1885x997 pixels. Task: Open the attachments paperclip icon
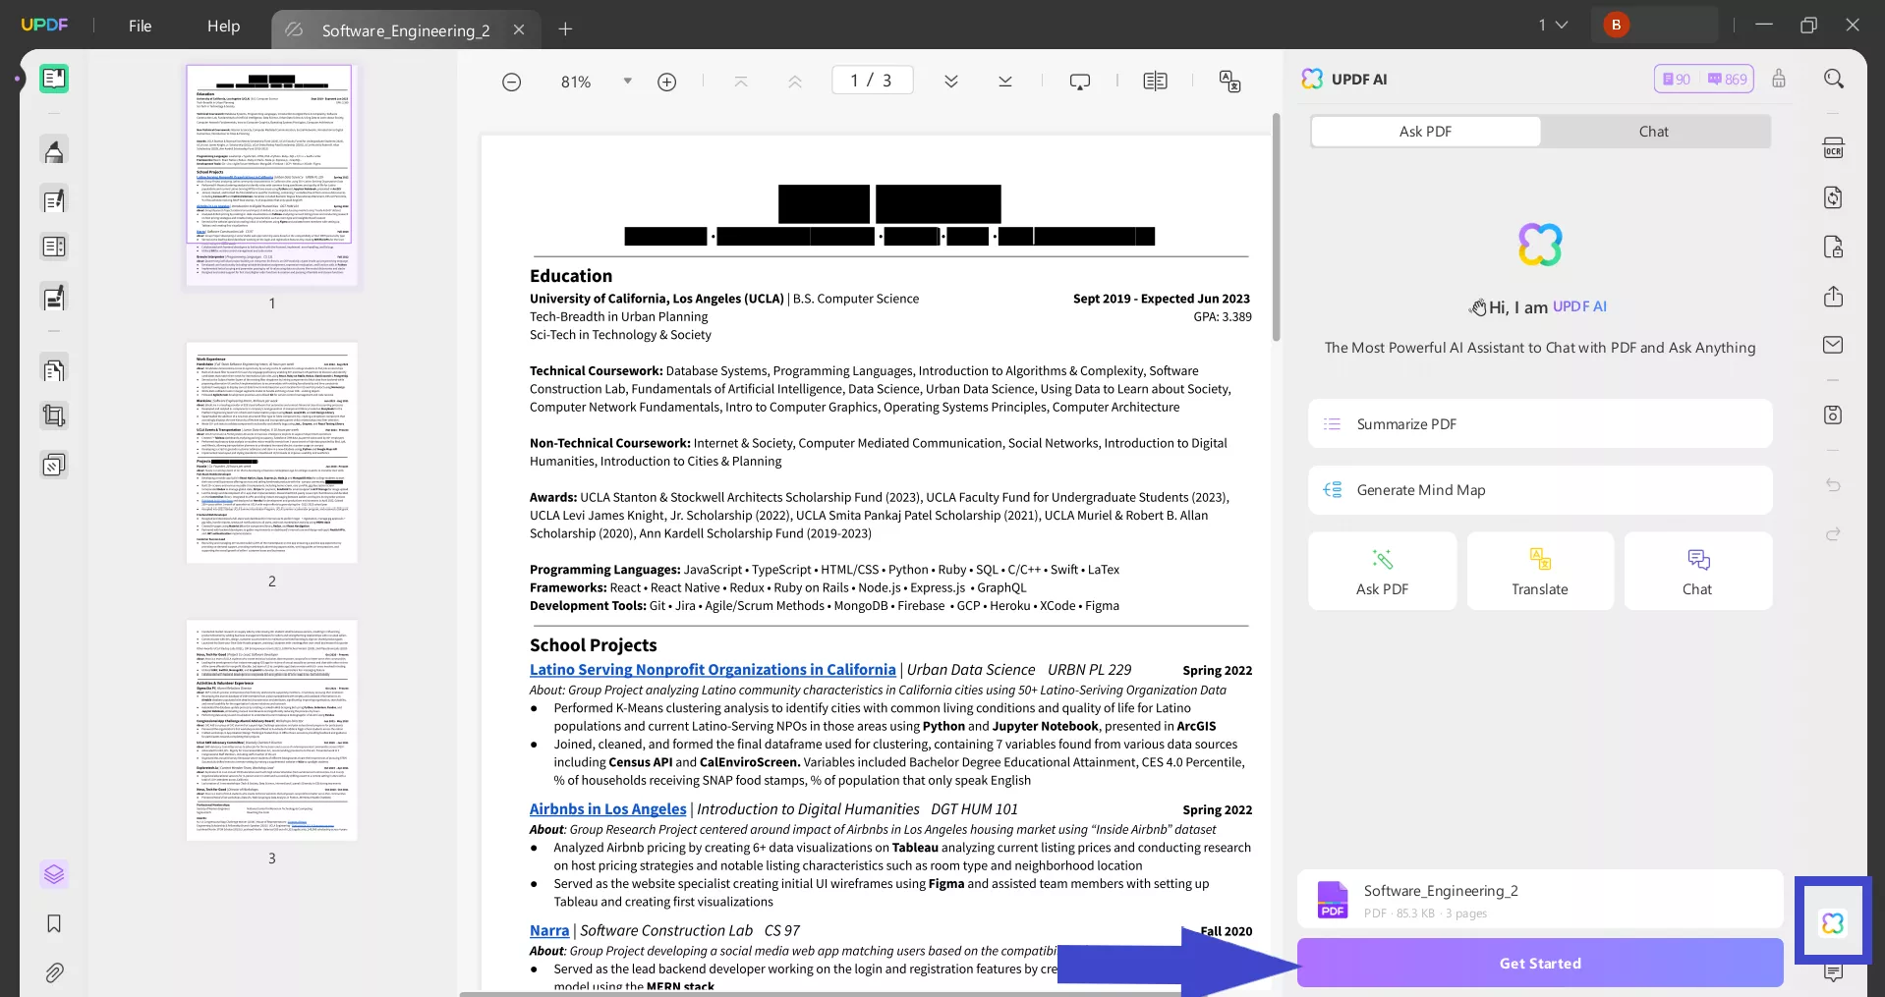point(54,972)
